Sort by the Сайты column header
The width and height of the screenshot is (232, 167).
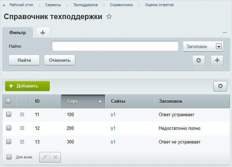tap(129, 101)
